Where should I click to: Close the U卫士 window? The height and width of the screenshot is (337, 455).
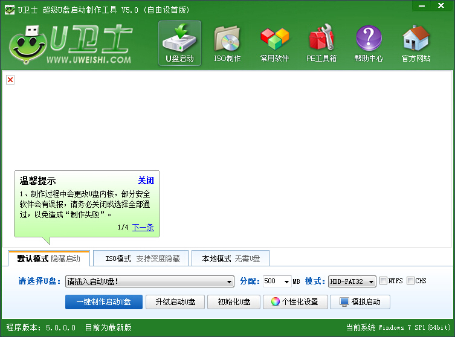coord(441,6)
